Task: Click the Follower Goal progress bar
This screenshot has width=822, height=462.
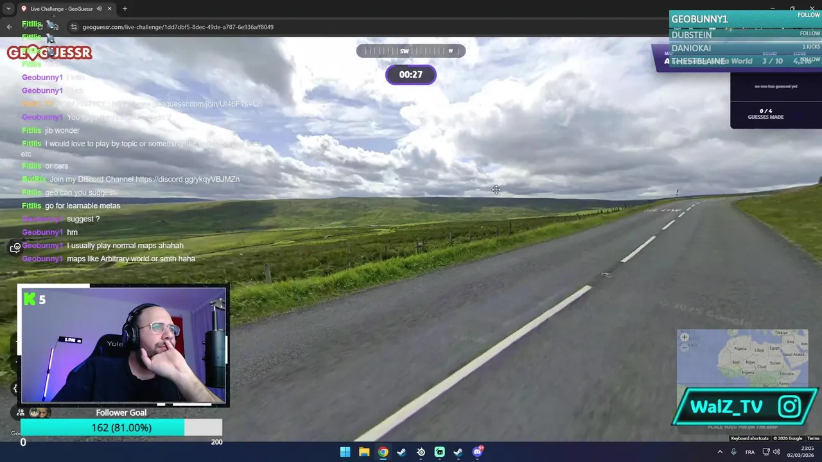Action: pyautogui.click(x=121, y=427)
